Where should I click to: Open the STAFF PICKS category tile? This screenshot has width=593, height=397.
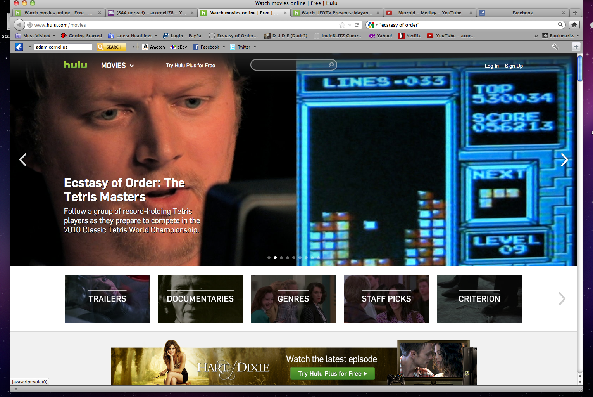point(386,299)
